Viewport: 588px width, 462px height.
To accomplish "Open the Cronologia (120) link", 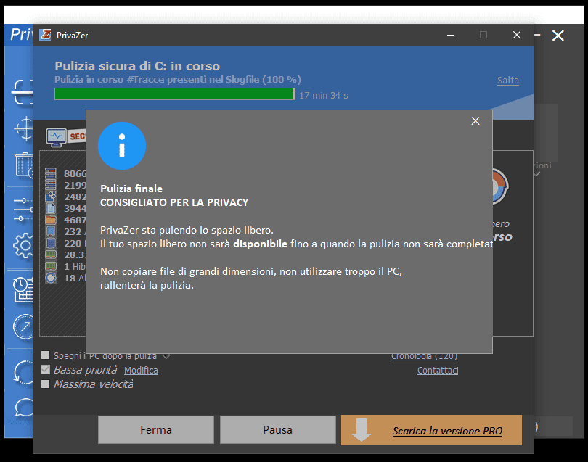I will tap(424, 356).
